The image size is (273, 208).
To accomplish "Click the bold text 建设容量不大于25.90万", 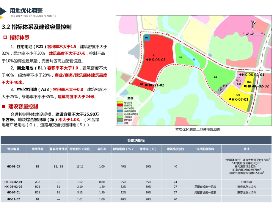I will 77,115.
